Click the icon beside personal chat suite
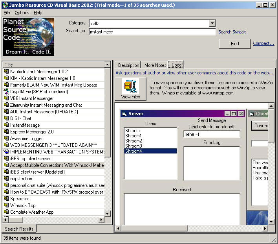The image size is (278, 244). click(6, 185)
